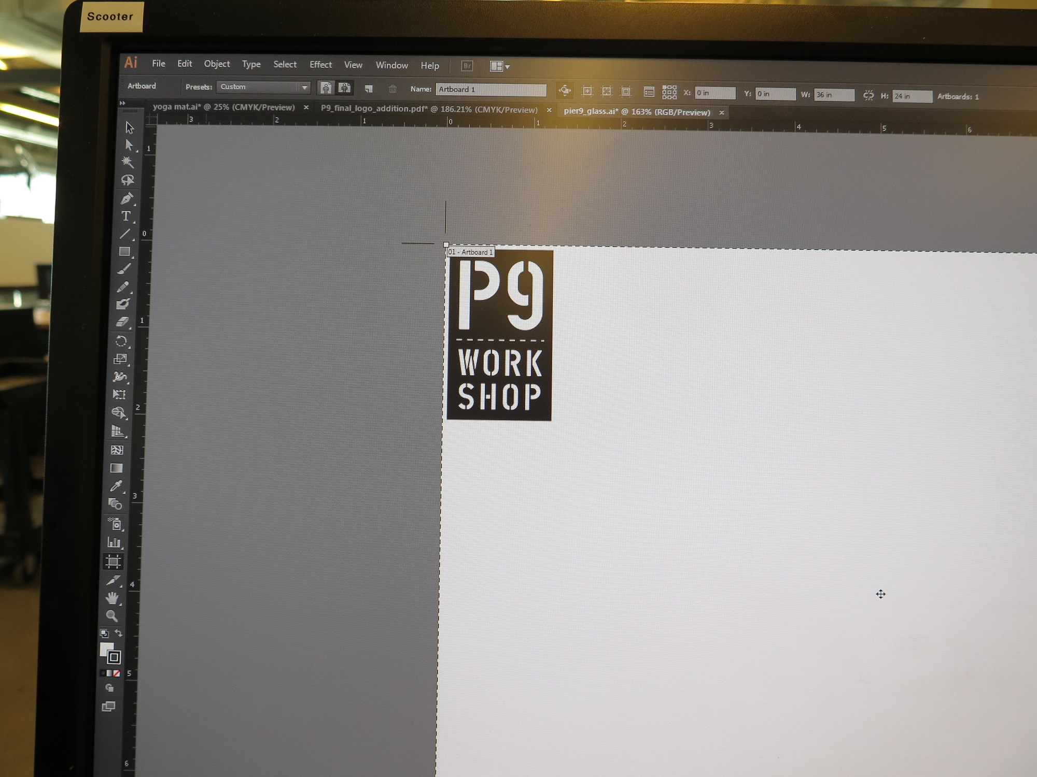This screenshot has width=1037, height=777.
Task: Select the Blend tool
Action: 115,504
